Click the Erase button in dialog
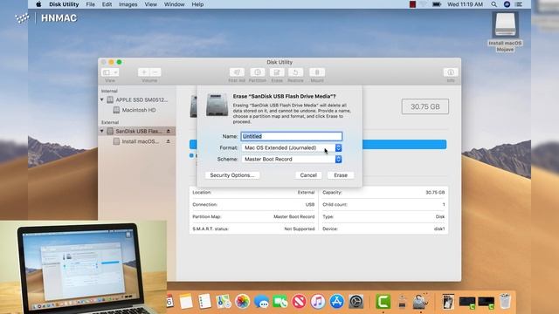Viewport: 559px width, 314px height. (341, 175)
